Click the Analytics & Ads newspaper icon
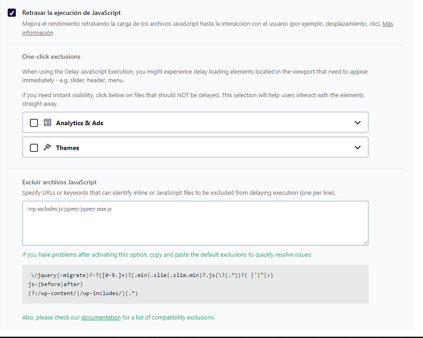 [48, 122]
